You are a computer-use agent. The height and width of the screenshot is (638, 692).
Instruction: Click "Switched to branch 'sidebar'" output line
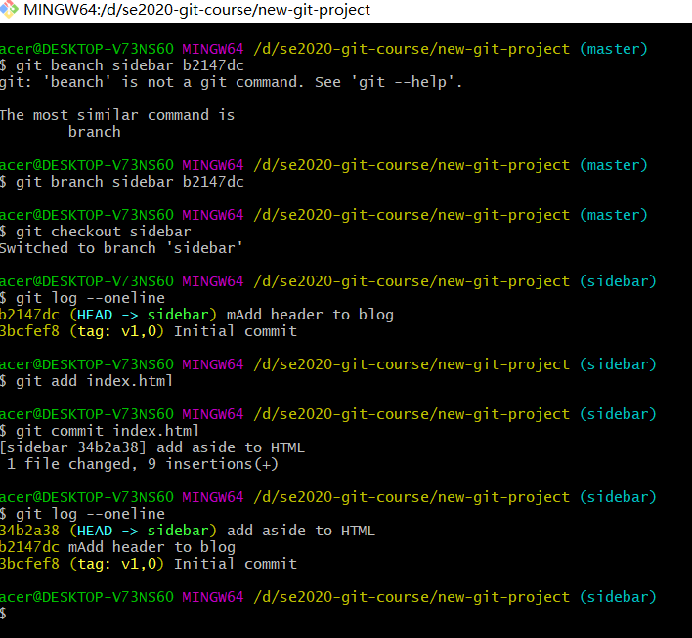(x=121, y=248)
